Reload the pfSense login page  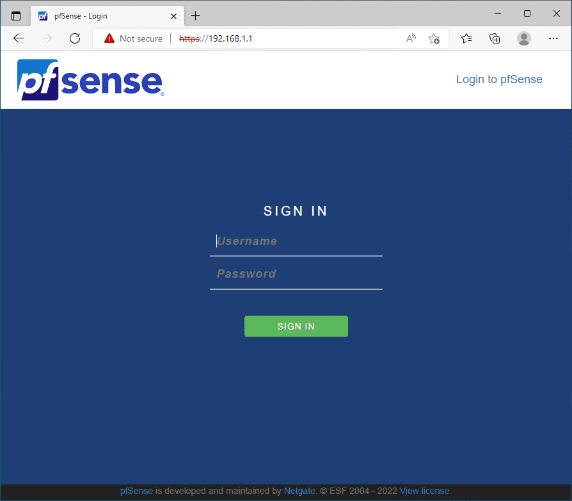[75, 38]
